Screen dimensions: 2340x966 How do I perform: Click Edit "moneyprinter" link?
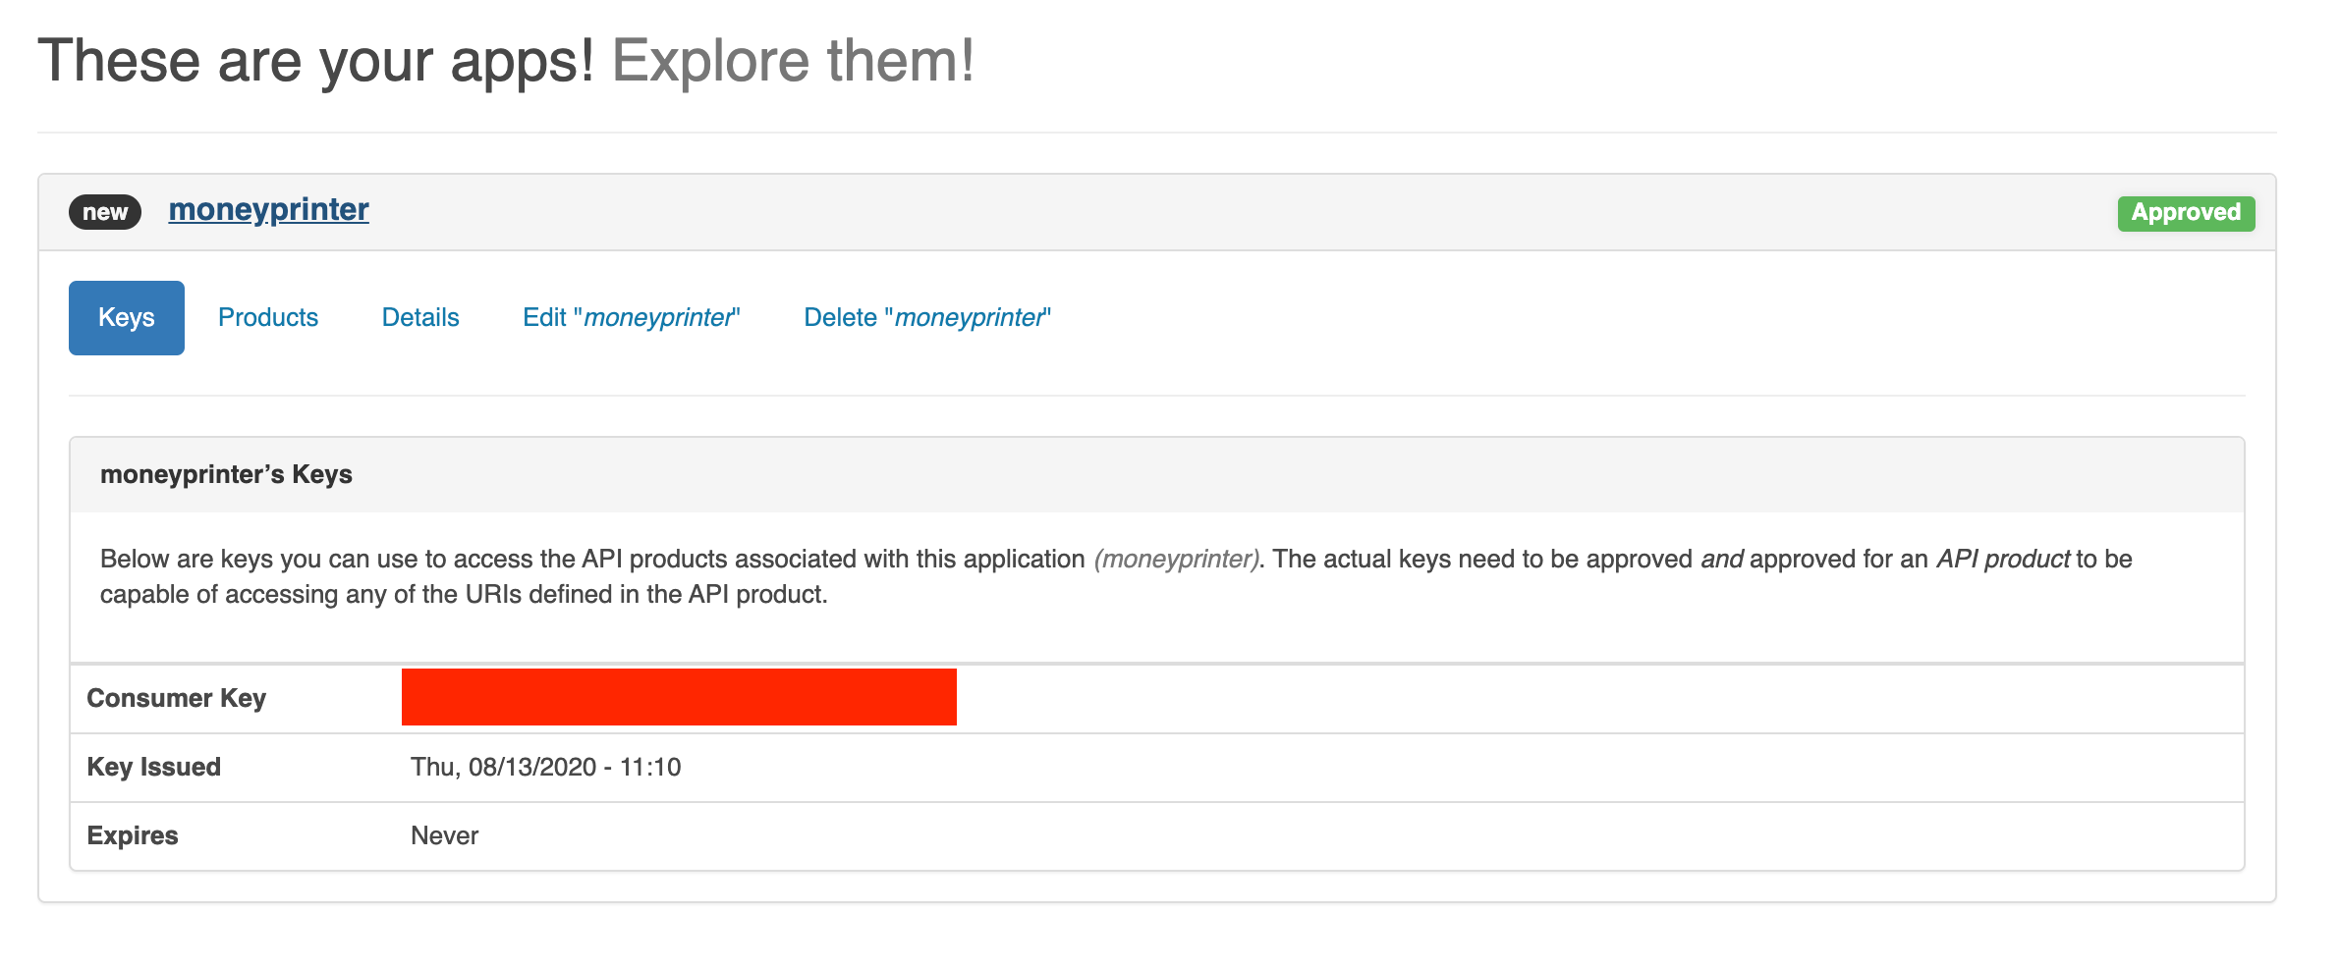tap(632, 318)
